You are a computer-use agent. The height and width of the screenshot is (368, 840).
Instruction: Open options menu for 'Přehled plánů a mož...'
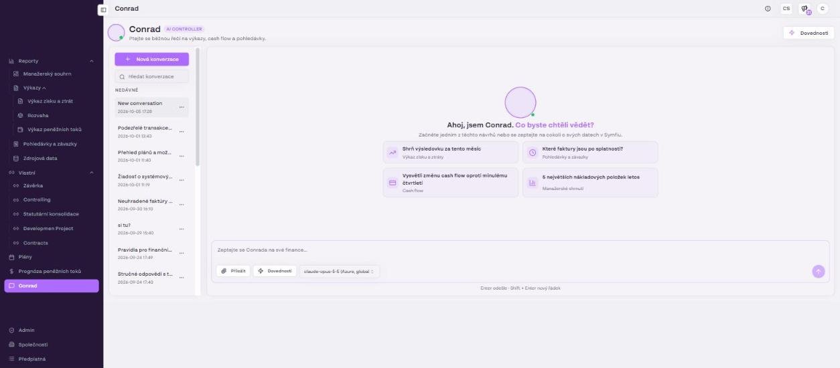tap(182, 156)
